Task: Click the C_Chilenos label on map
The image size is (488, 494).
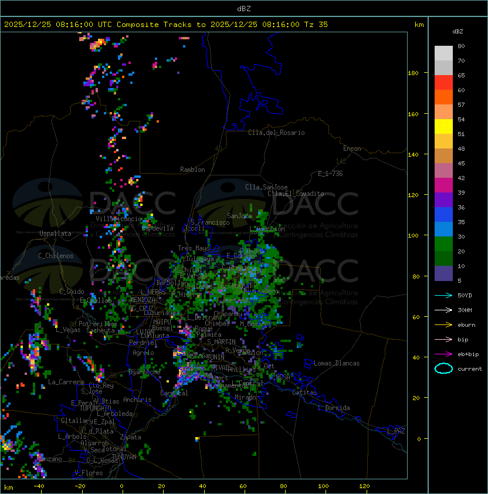Action: point(56,255)
